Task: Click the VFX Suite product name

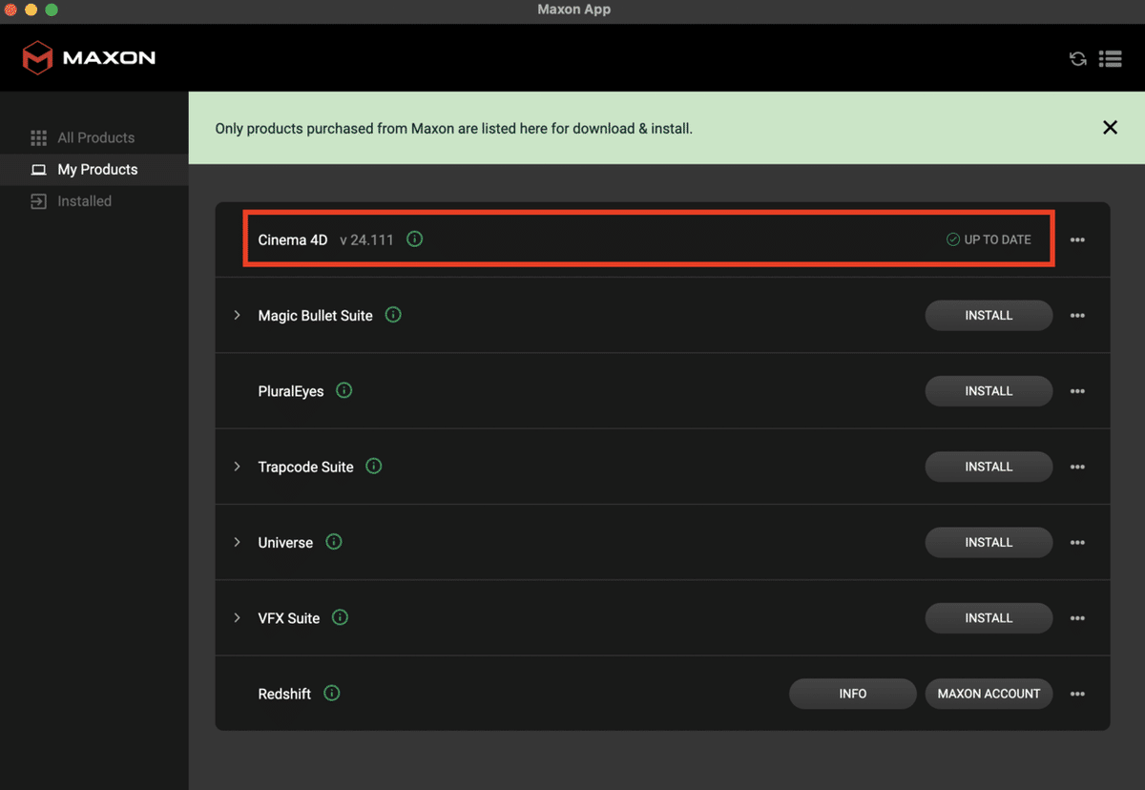Action: point(288,618)
